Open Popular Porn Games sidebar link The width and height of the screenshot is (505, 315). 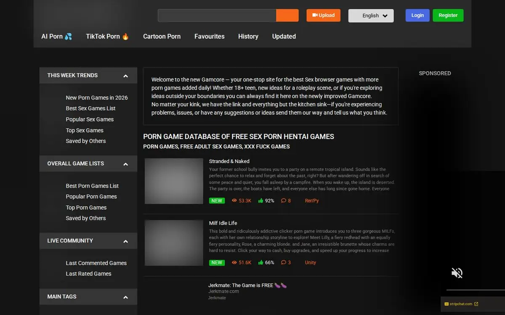click(91, 197)
